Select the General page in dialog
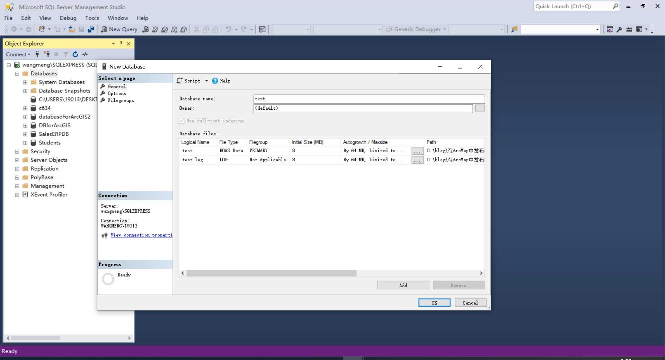The image size is (665, 360). point(116,87)
